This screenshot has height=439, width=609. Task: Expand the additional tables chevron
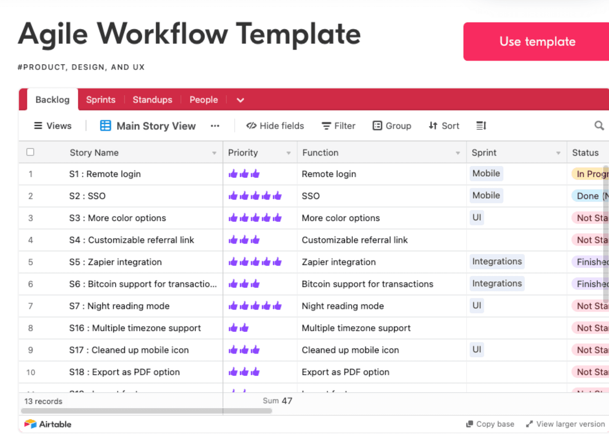point(240,100)
